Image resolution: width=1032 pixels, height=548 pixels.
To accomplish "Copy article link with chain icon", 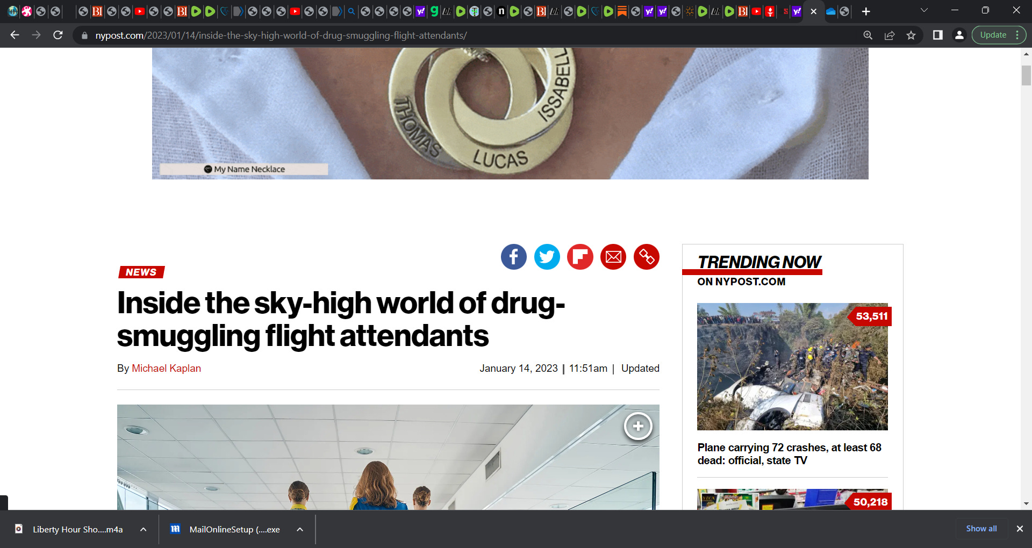I will 647,257.
